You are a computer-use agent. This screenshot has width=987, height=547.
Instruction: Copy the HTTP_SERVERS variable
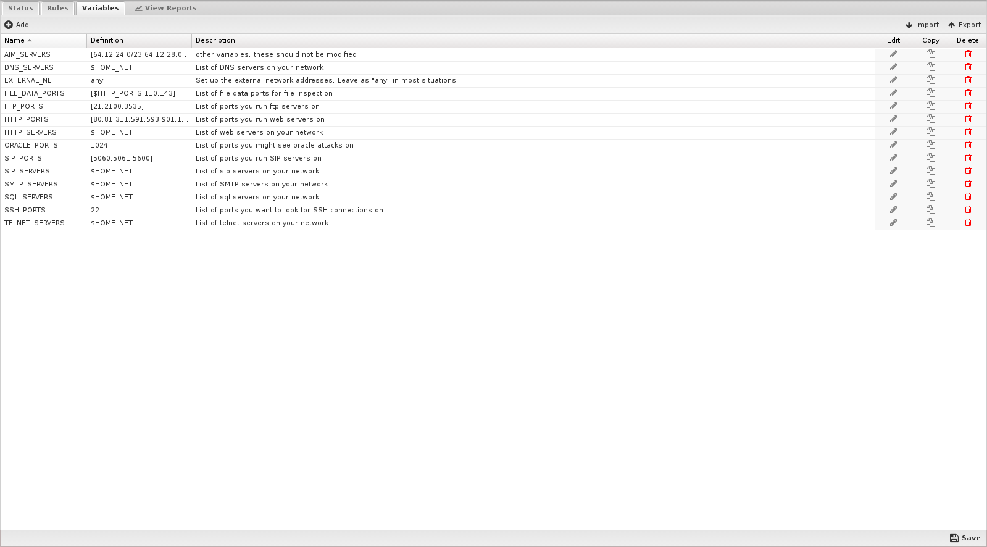pyautogui.click(x=930, y=132)
